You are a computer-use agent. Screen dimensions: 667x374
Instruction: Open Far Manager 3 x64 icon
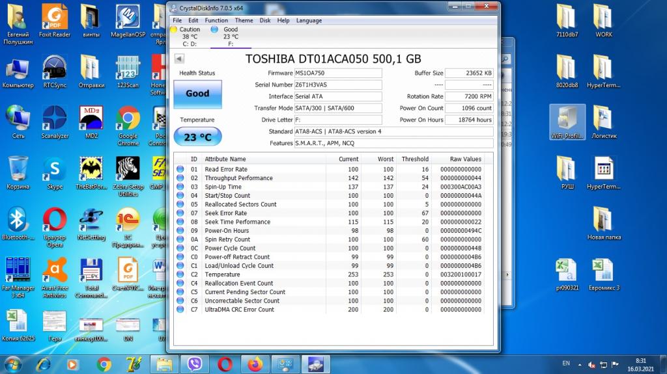click(18, 278)
